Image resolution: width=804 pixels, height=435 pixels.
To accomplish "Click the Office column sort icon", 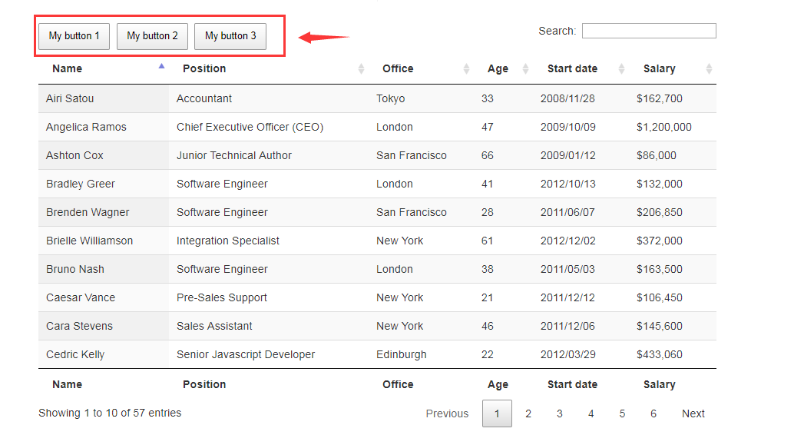I will pyautogui.click(x=467, y=69).
